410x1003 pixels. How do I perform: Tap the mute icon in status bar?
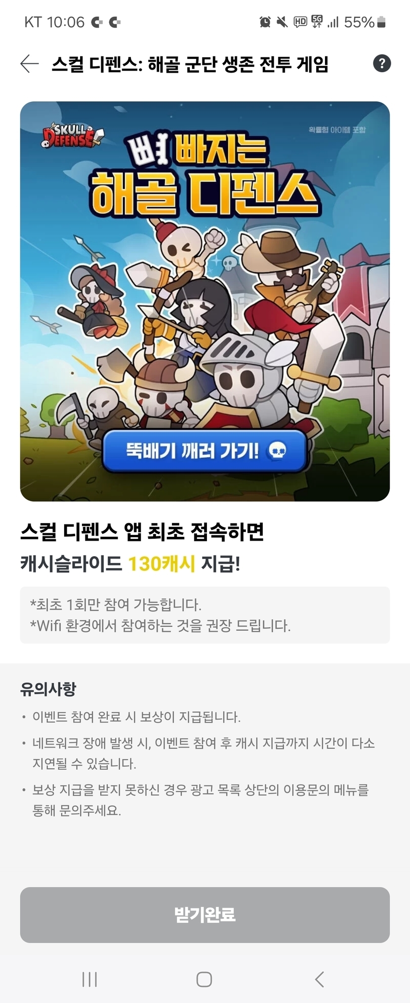[282, 22]
